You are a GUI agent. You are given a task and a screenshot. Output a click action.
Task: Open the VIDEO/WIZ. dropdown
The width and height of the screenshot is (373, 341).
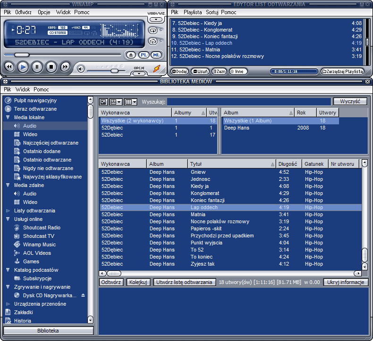coord(156,20)
